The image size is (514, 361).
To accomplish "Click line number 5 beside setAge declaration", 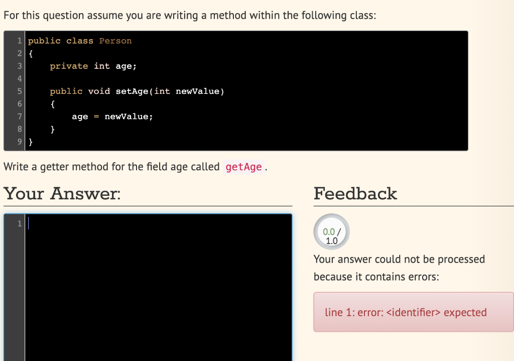I will pyautogui.click(x=19, y=91).
